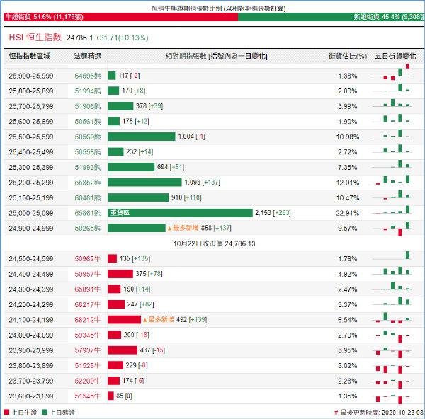Open bull warrant link 51545牛
The height and width of the screenshot is (419, 425).
click(88, 396)
